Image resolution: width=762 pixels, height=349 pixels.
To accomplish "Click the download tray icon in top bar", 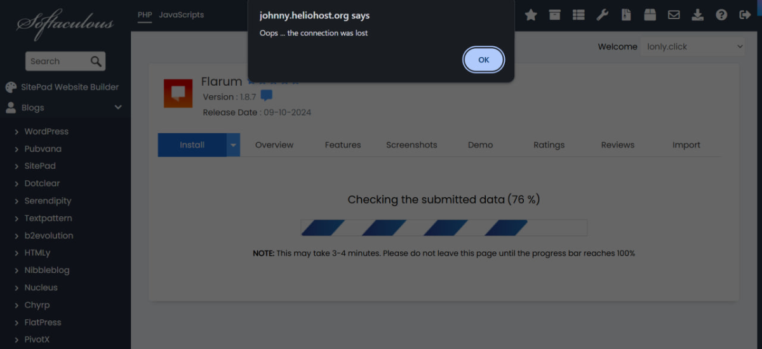I will click(x=697, y=15).
